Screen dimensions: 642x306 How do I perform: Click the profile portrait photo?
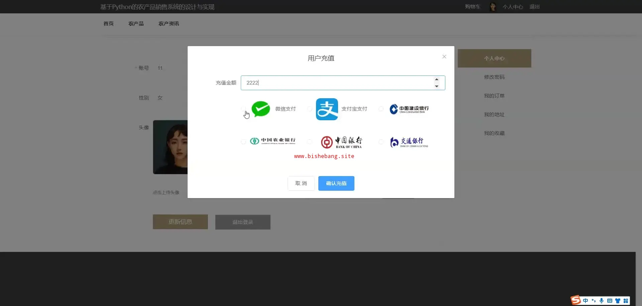[170, 147]
